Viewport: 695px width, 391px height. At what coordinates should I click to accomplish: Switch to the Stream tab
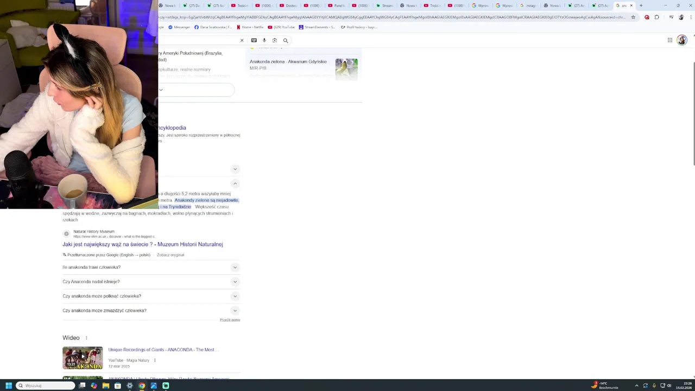click(x=384, y=5)
